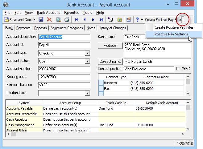The height and width of the screenshot is (149, 203).
Task: Click the Routing code field
Action: tap(64, 77)
